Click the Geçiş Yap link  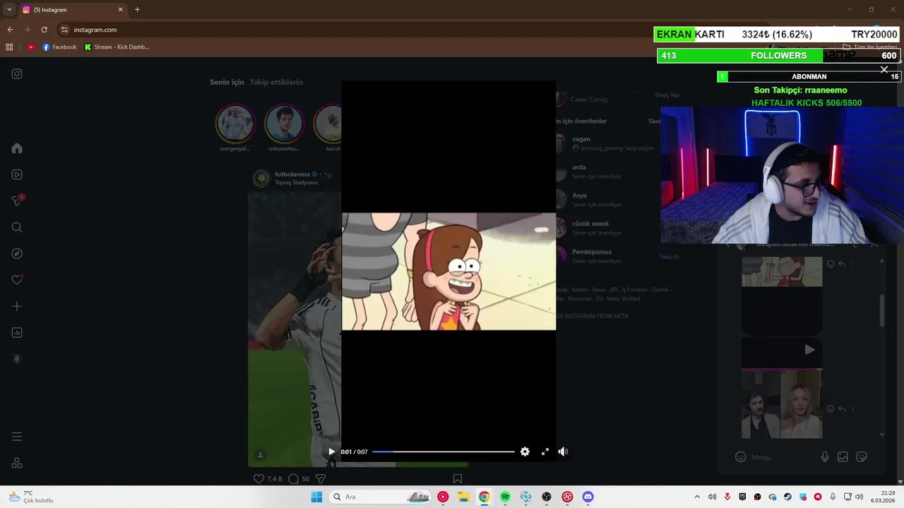(667, 95)
